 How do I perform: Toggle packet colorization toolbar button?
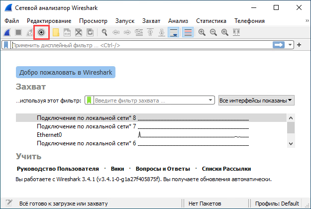pos(188,32)
